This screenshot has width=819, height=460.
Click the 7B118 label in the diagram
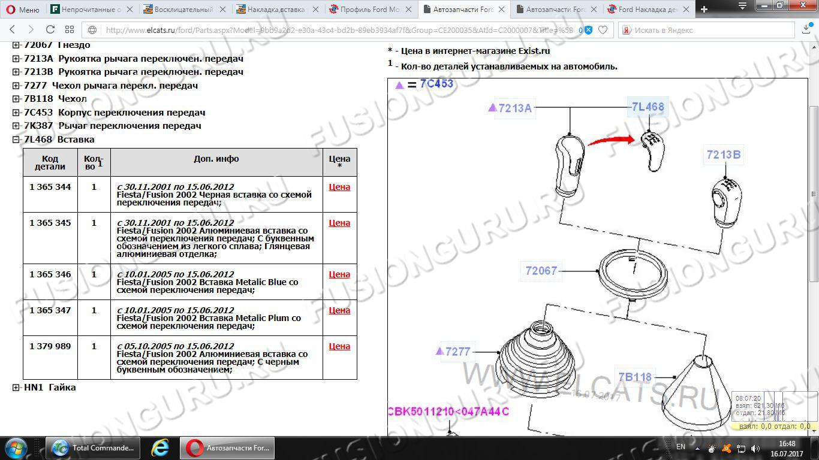coord(635,377)
